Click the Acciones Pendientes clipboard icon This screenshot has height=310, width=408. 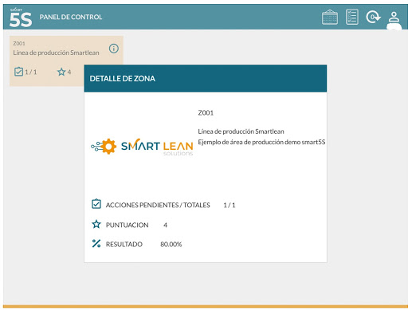(96, 204)
